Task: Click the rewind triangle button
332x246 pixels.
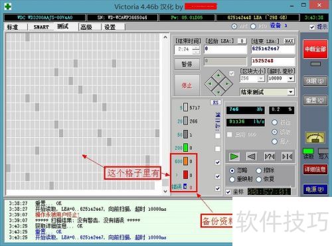Action: click(252, 156)
